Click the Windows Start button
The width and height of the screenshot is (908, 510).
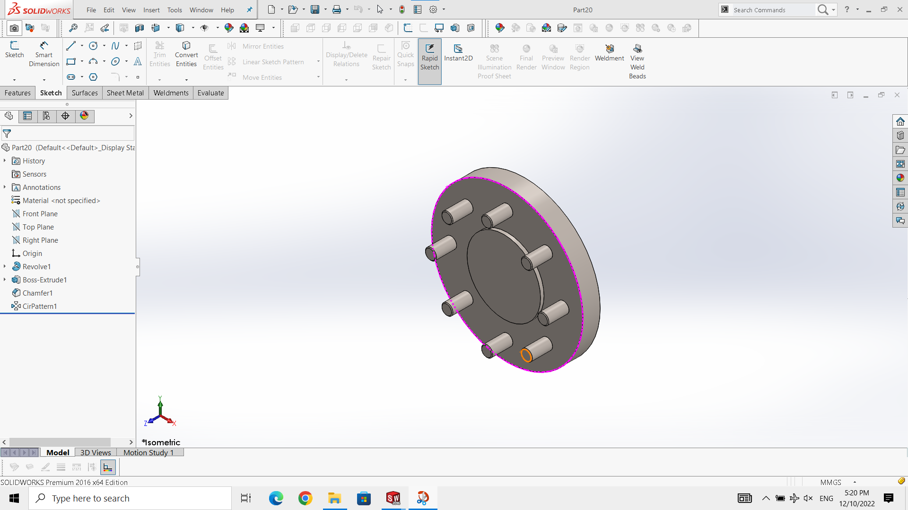coord(14,498)
